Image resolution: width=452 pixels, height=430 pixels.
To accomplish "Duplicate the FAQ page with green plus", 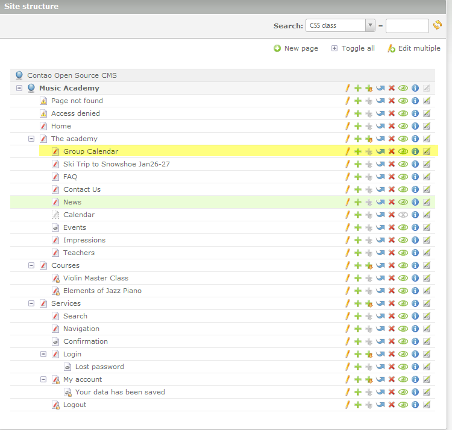I will (358, 177).
